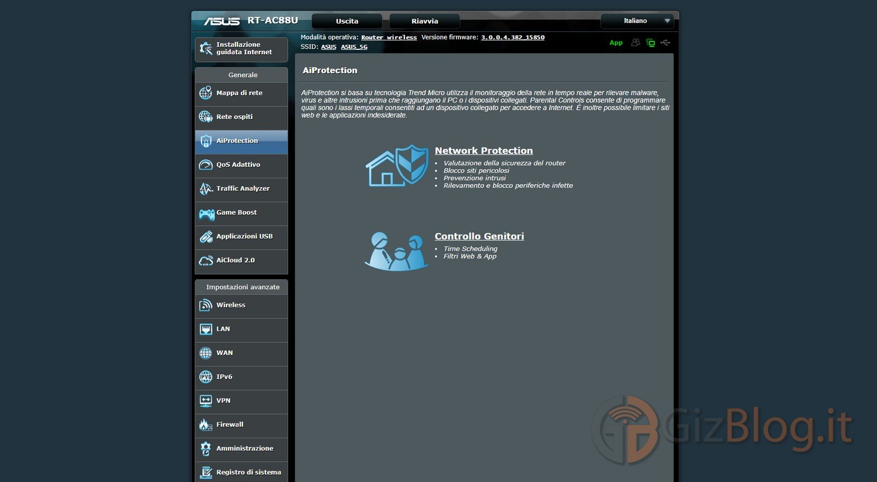Click 'Time Scheduling' bullet text

[470, 249]
